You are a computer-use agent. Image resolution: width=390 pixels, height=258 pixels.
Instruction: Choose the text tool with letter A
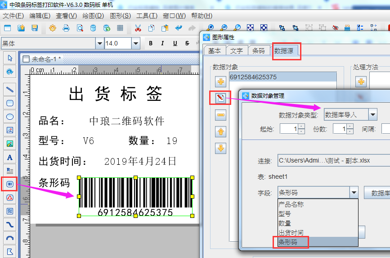pos(9,157)
